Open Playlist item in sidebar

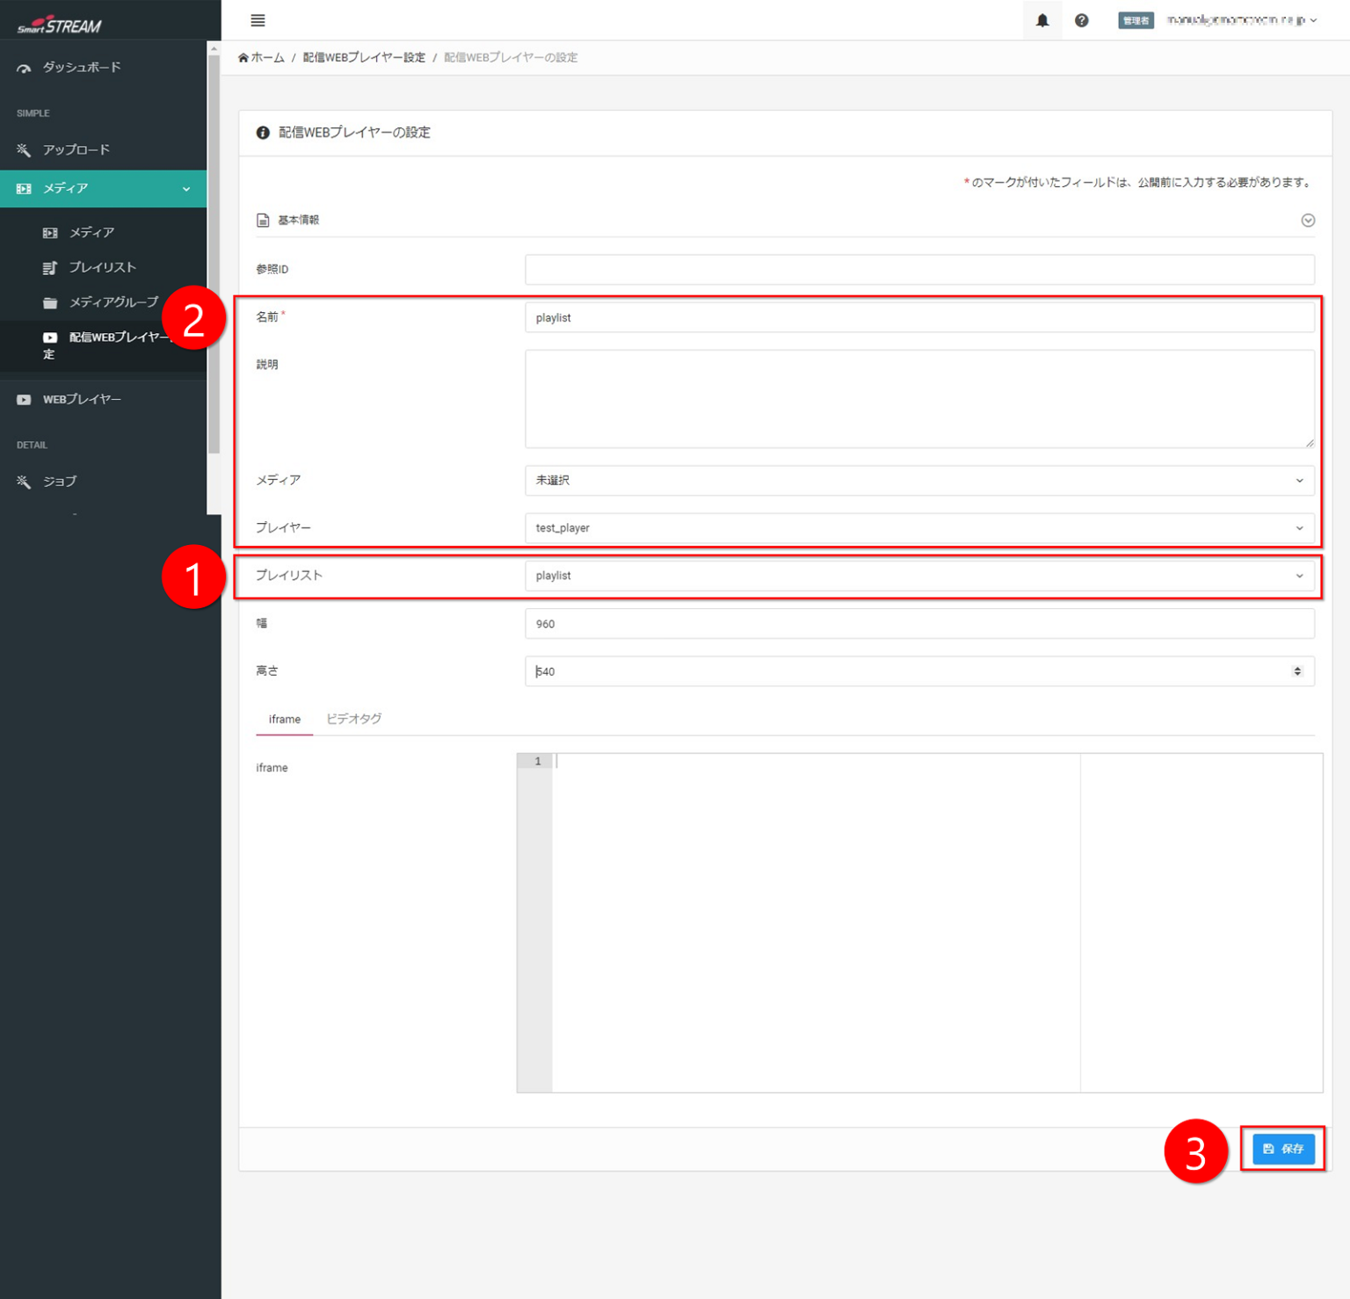[102, 267]
